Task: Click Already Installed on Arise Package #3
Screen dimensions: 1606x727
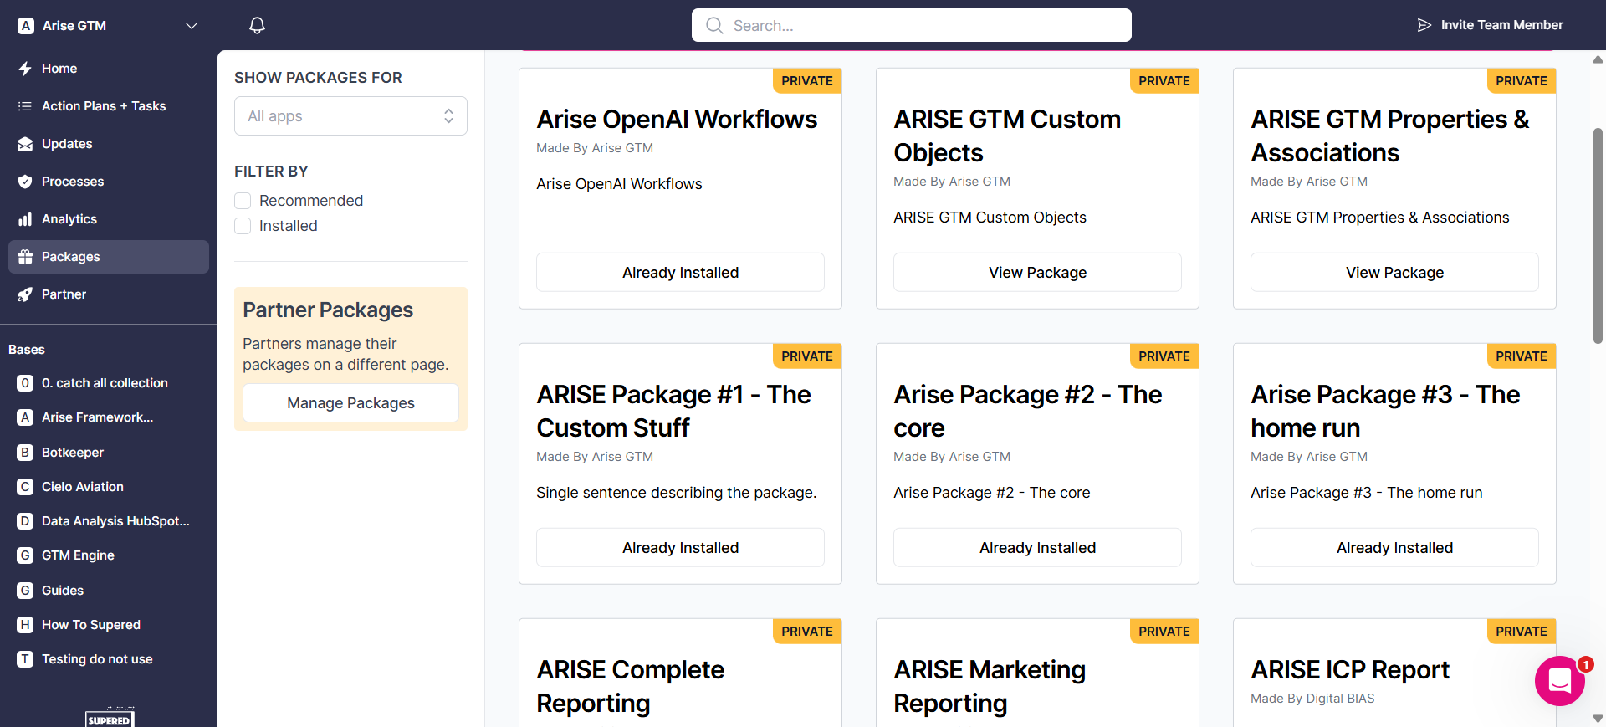Action: 1394,548
